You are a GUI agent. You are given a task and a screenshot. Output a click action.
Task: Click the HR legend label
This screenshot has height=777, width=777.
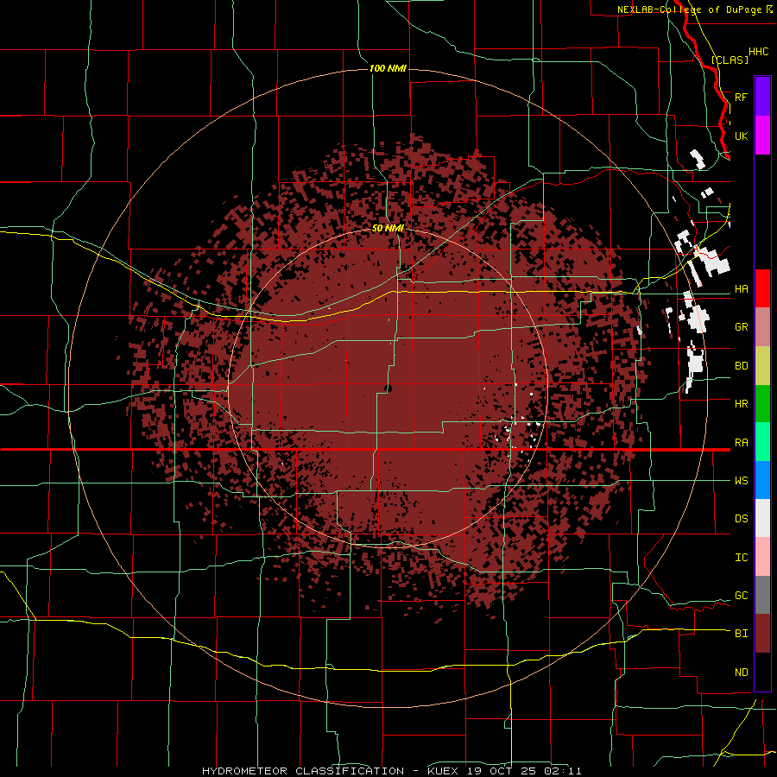[742, 404]
